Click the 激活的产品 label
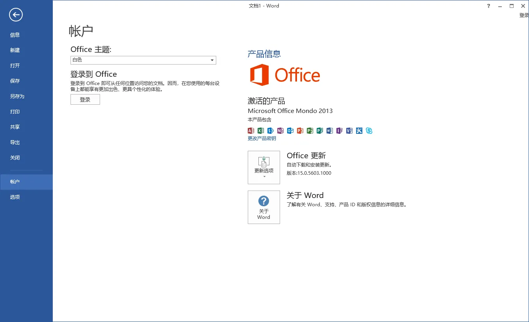529x322 pixels. click(266, 101)
